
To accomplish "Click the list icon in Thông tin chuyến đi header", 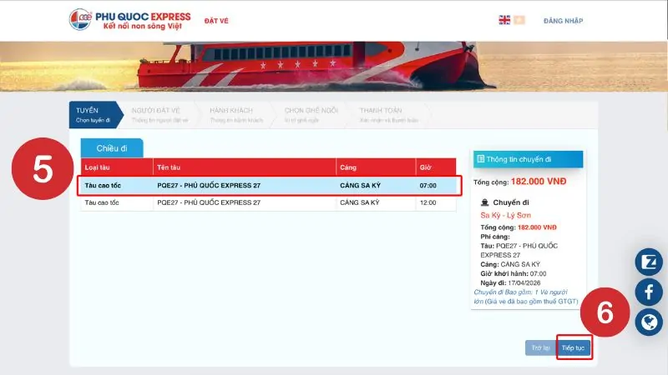I will click(481, 159).
